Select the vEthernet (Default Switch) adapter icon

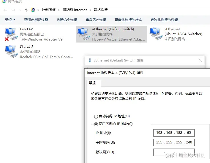tap(84, 34)
